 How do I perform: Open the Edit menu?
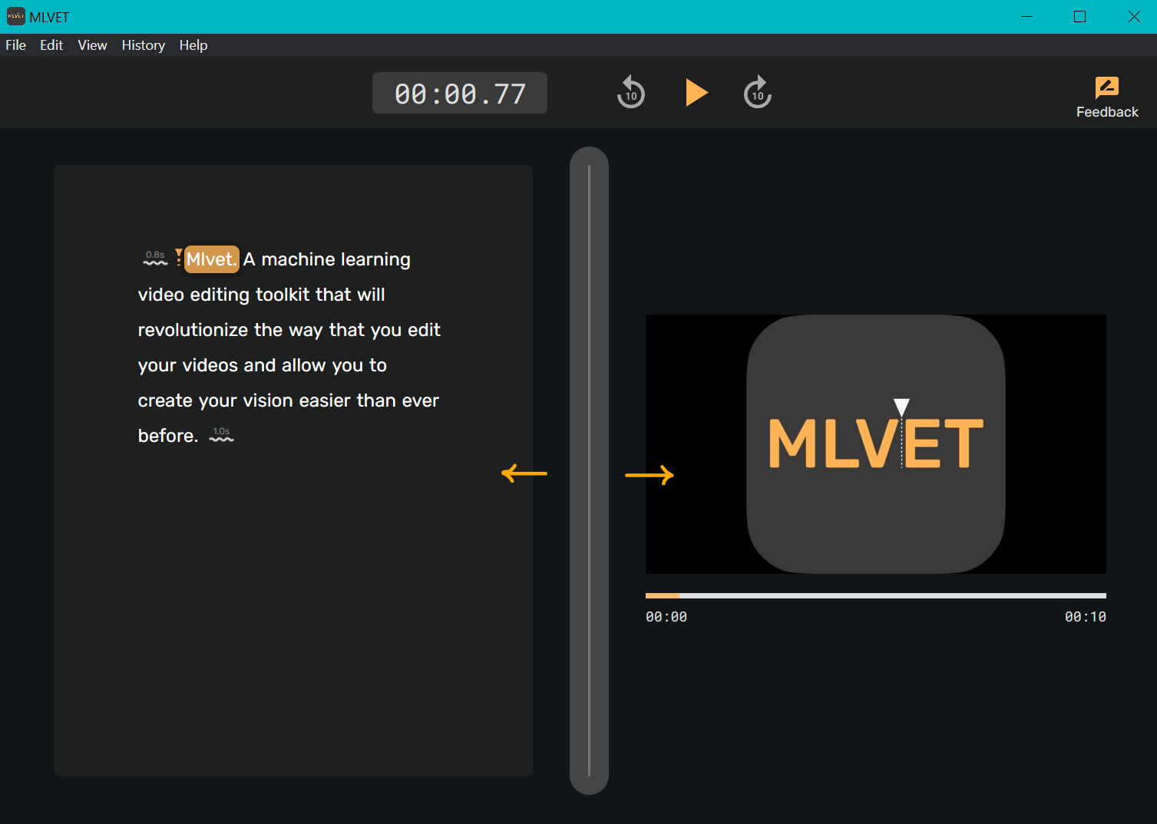coord(51,45)
